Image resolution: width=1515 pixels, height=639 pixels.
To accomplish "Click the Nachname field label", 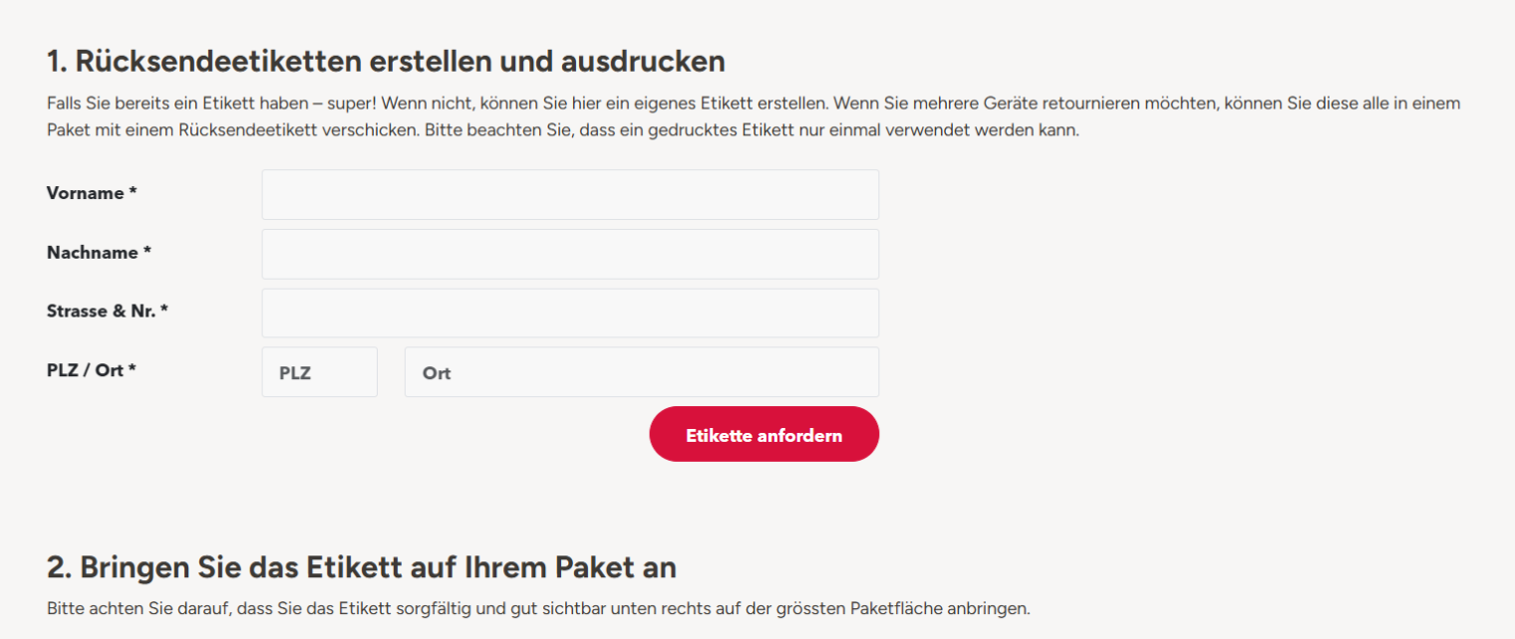I will point(92,253).
